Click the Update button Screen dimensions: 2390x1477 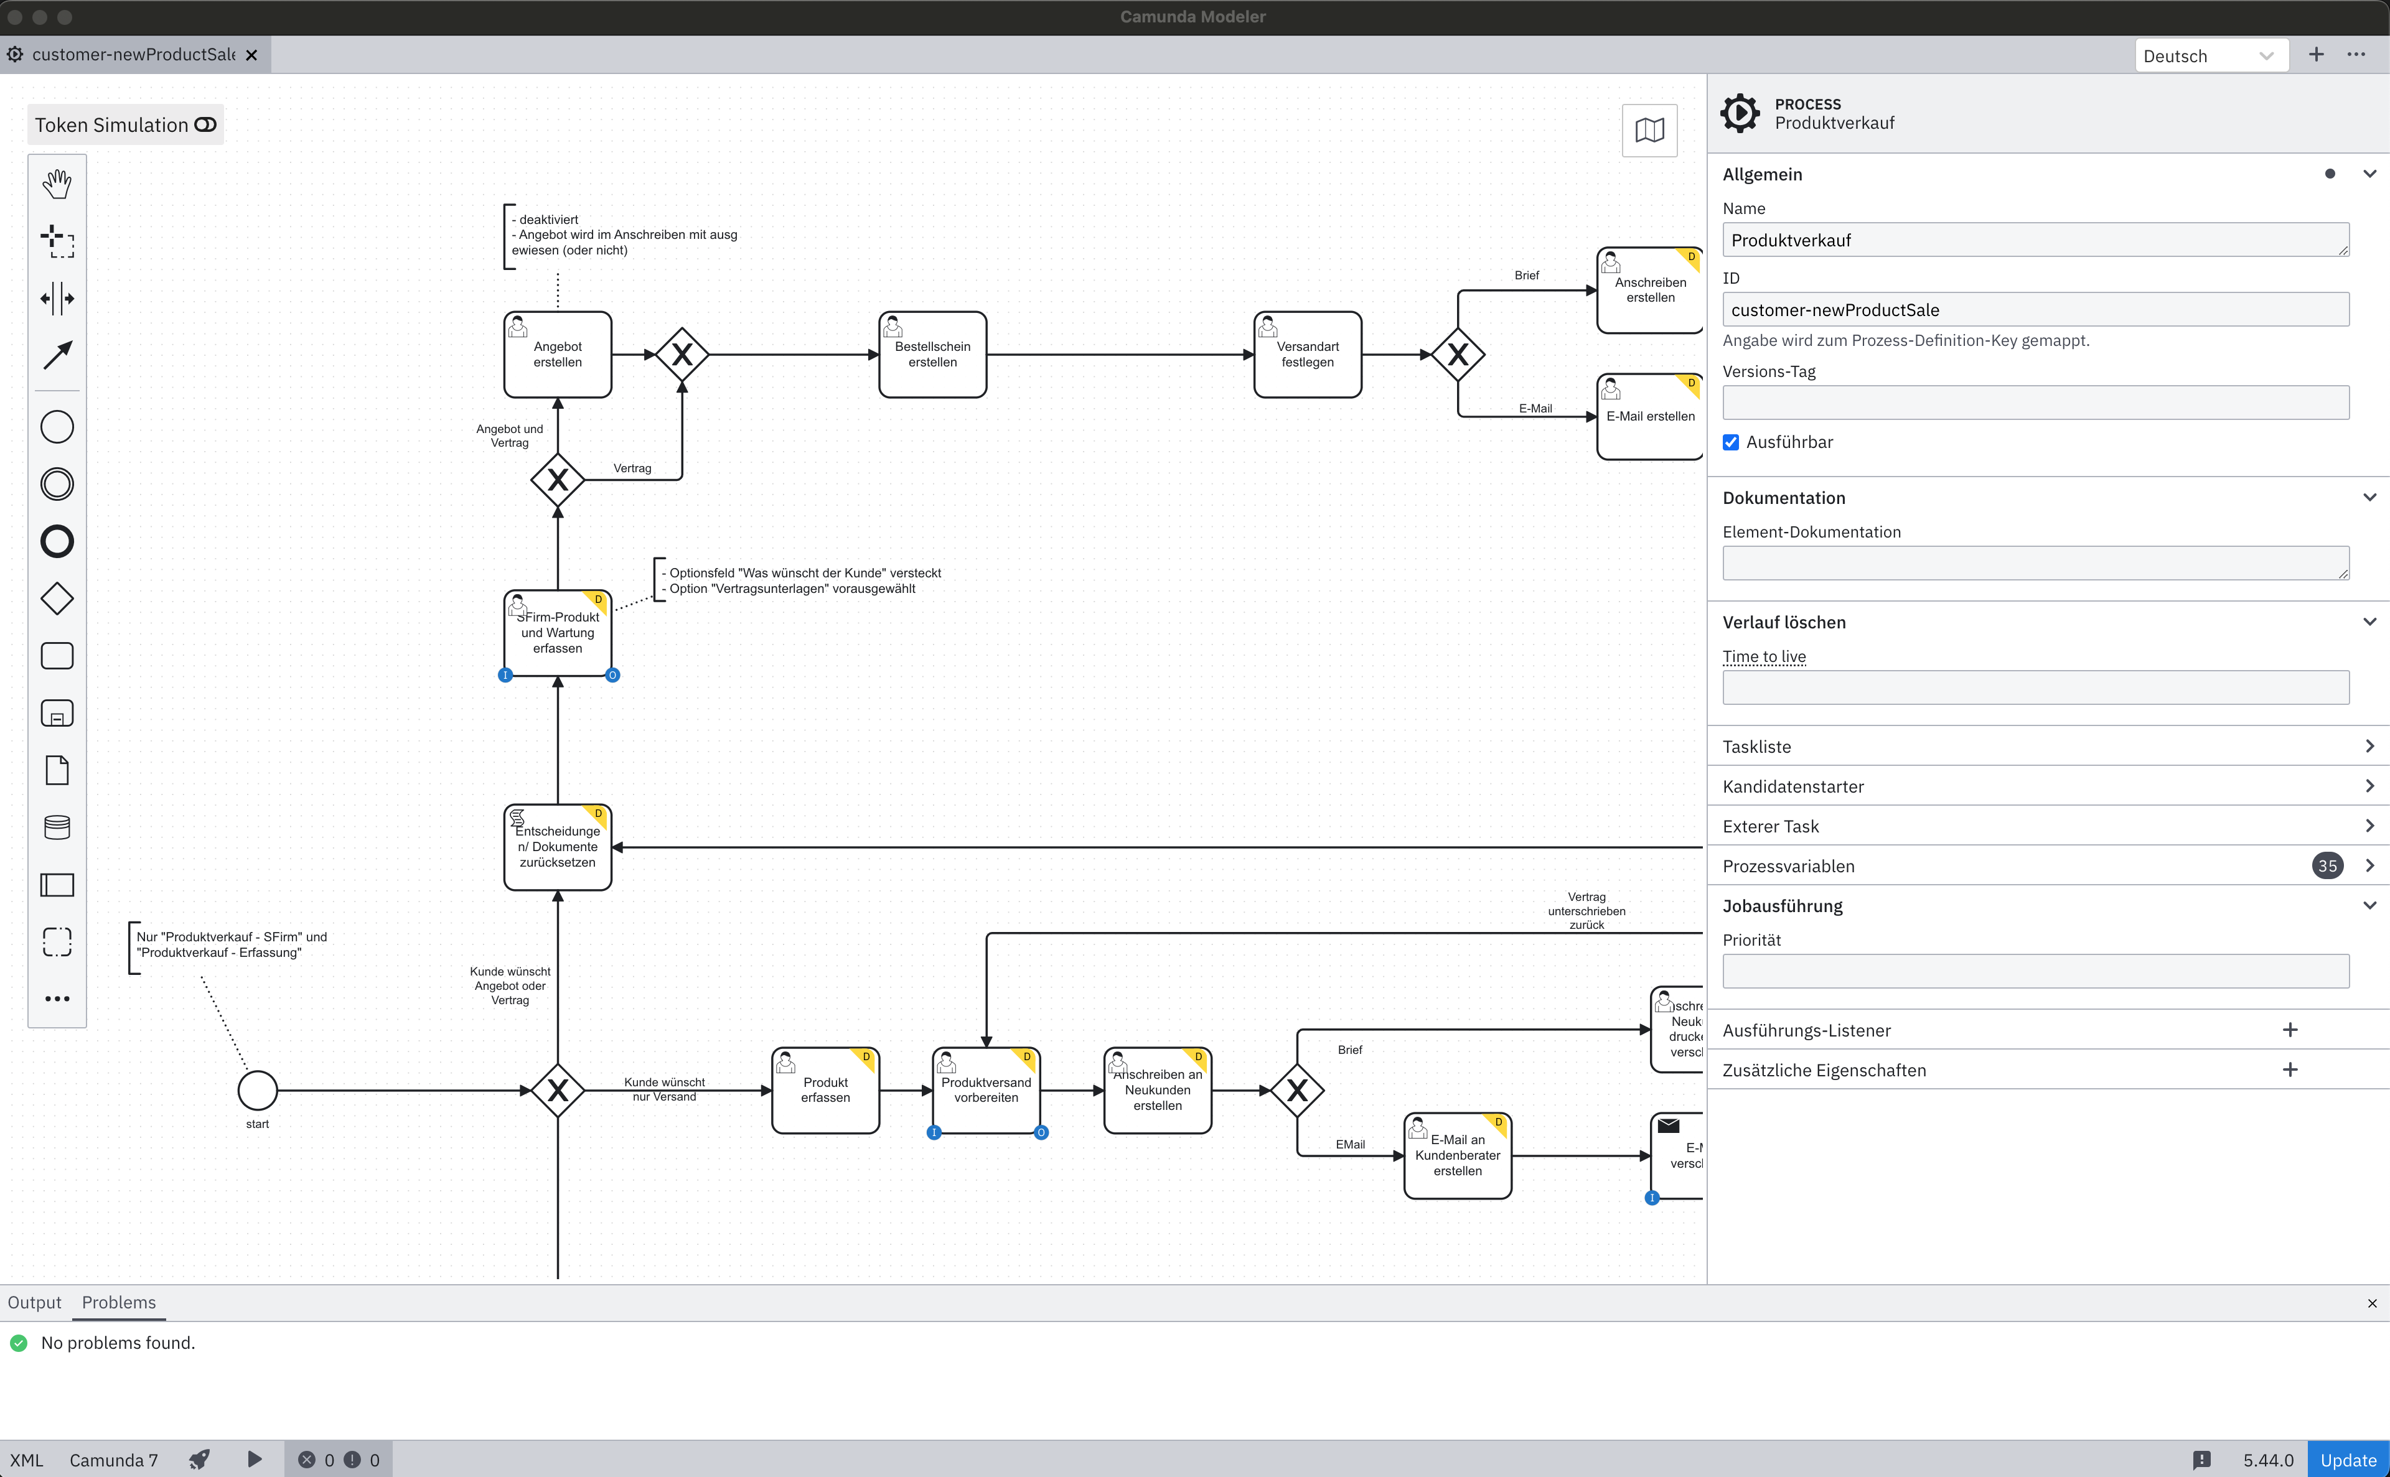point(2348,1460)
